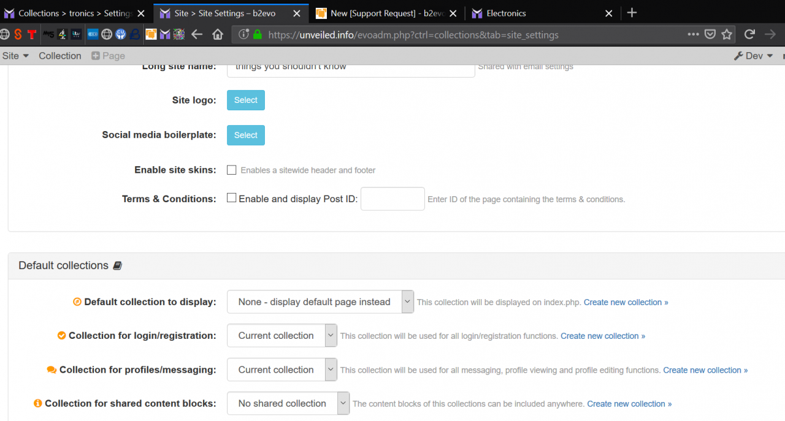Open the My5 bookmark

(x=48, y=34)
